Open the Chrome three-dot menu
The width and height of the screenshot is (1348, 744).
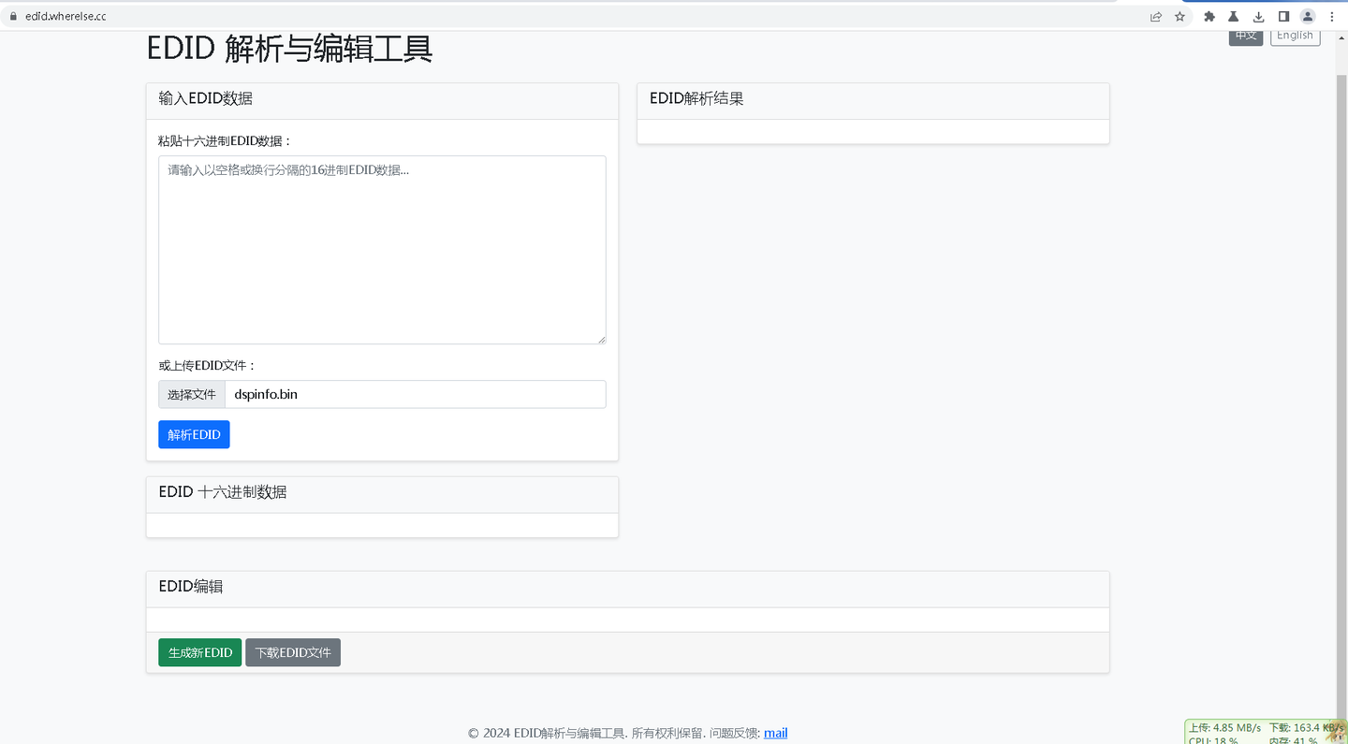coord(1332,17)
